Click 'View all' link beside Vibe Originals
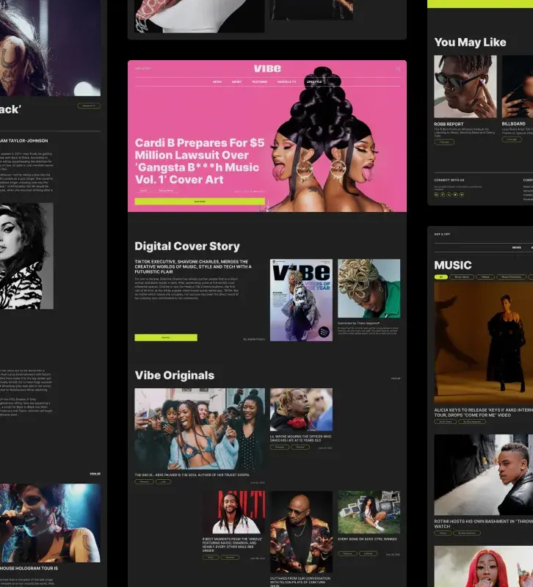The image size is (533, 587). coord(396,379)
